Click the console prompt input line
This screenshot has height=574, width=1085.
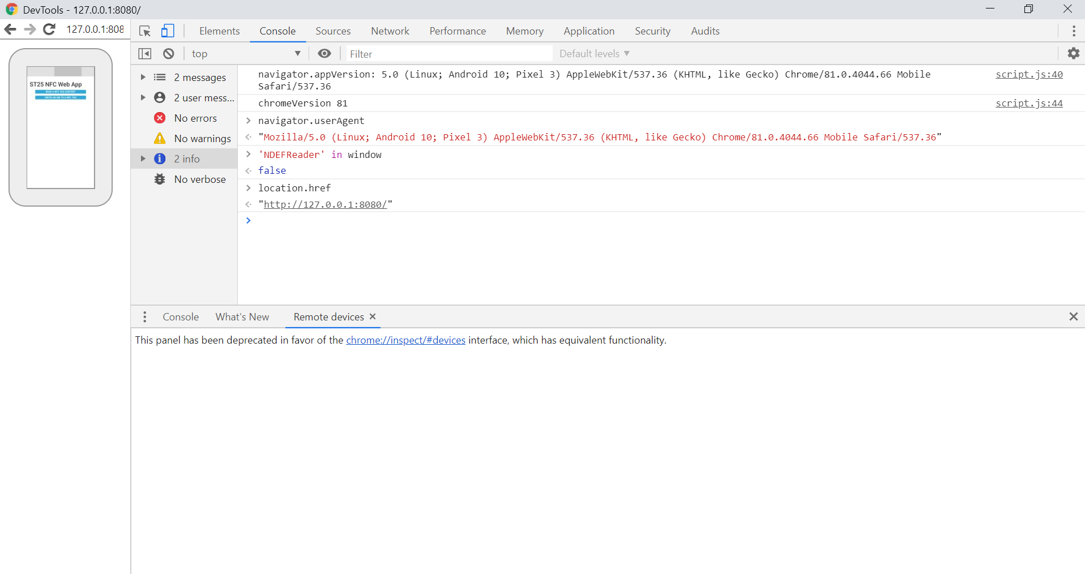(661, 221)
